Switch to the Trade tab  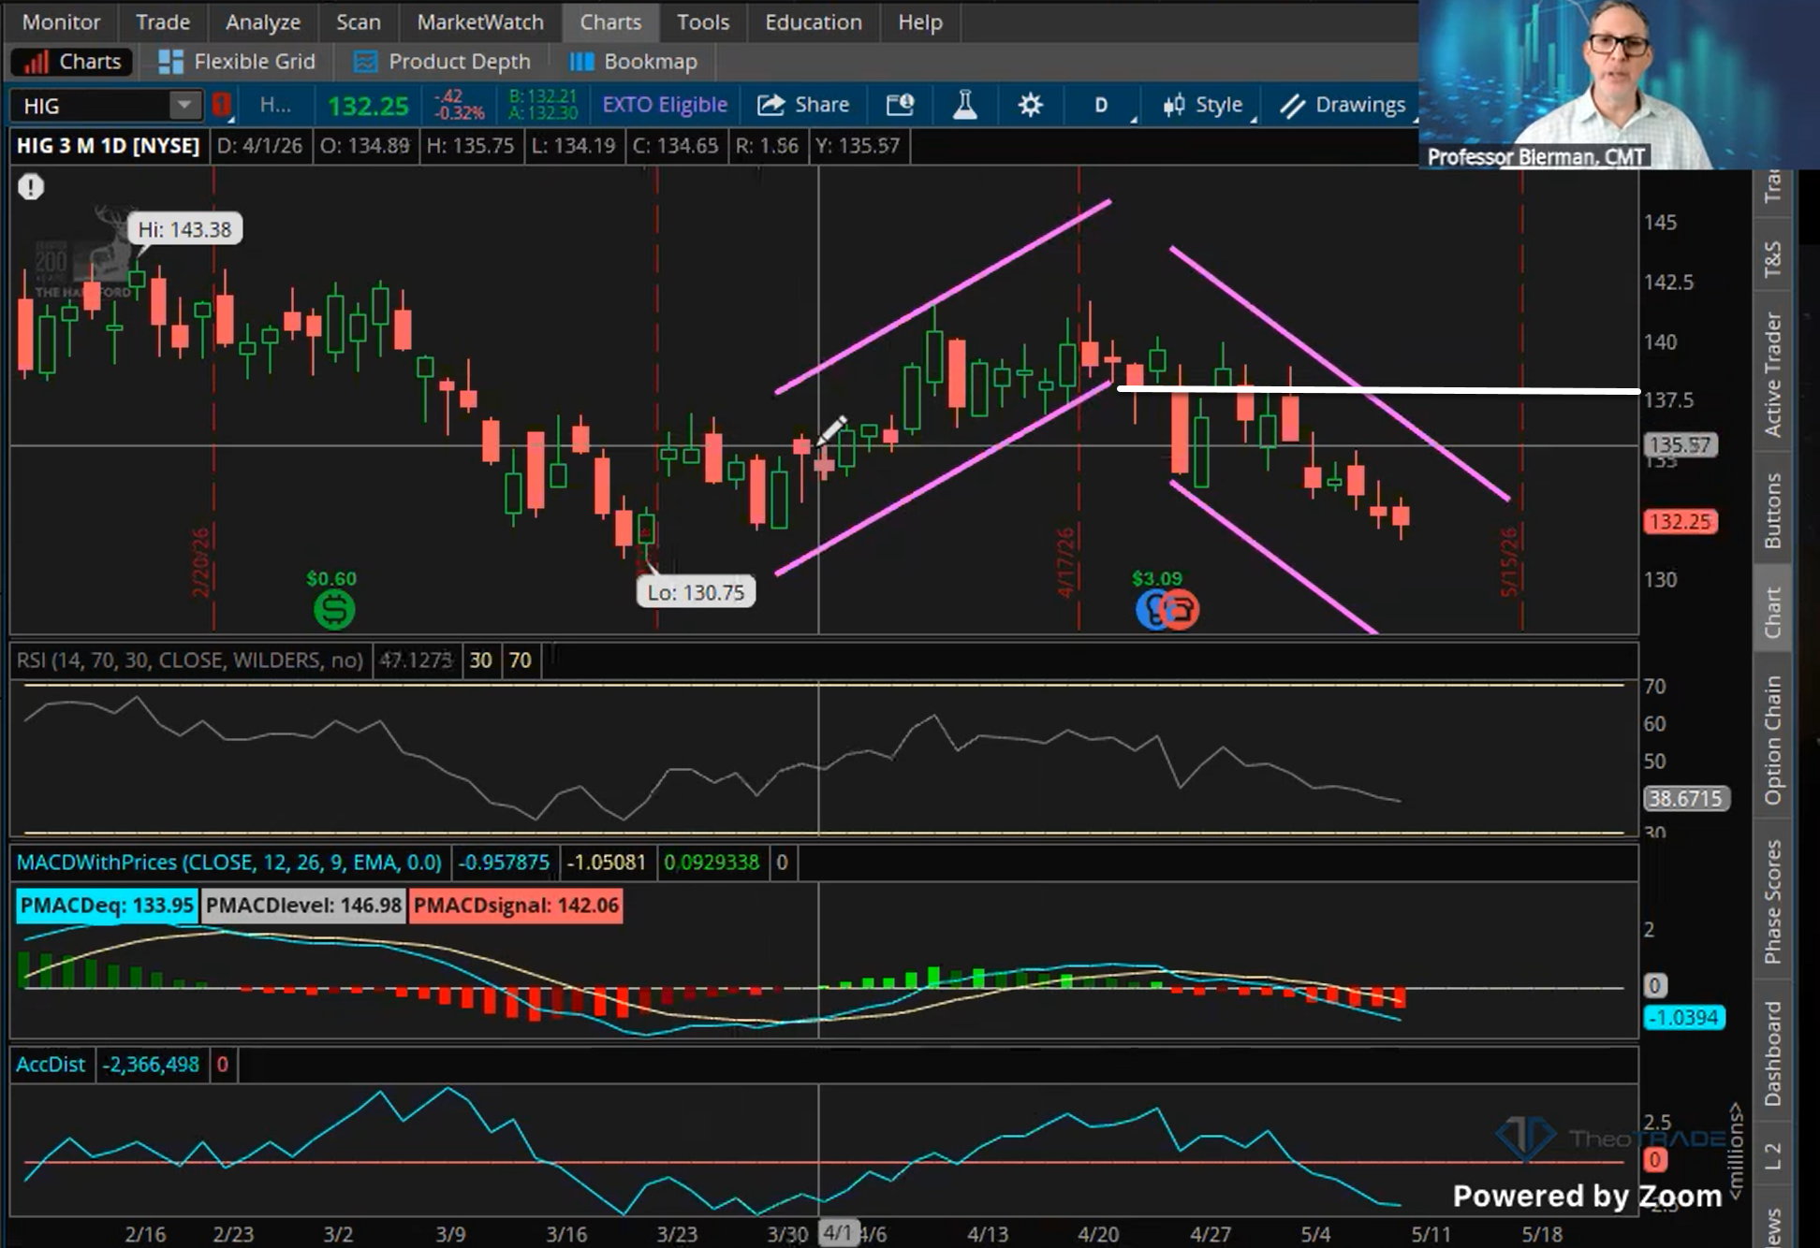[x=163, y=22]
